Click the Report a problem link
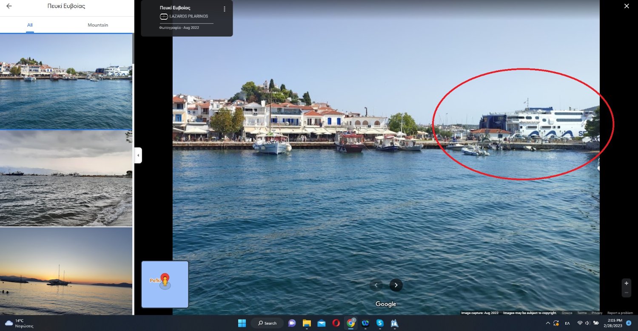The height and width of the screenshot is (331, 638). tap(620, 313)
